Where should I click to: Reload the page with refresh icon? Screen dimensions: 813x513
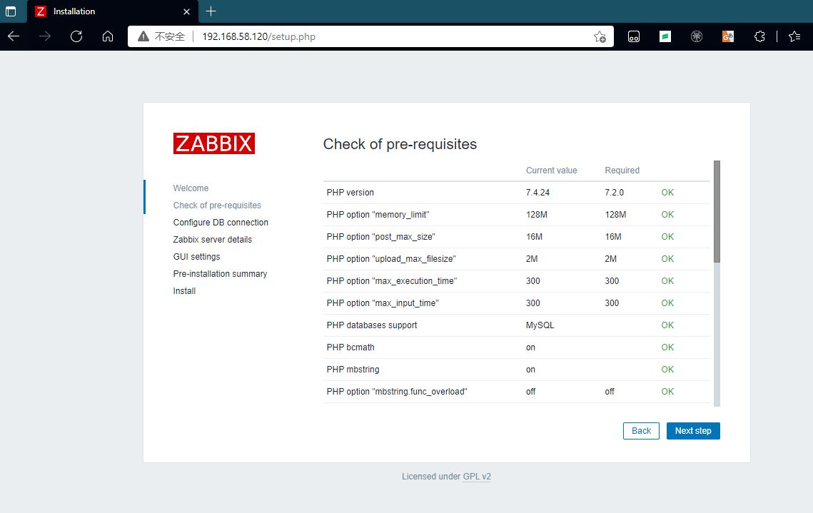pyautogui.click(x=76, y=36)
